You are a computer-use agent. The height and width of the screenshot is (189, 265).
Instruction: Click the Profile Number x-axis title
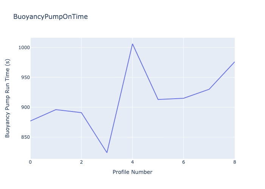[x=132, y=172]
